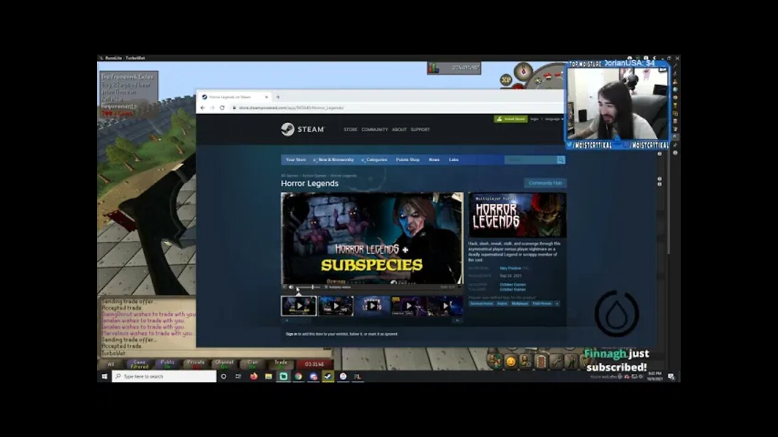Screen dimensions: 778x437
Task: Expand more tags with the plus button
Action: coord(557,303)
